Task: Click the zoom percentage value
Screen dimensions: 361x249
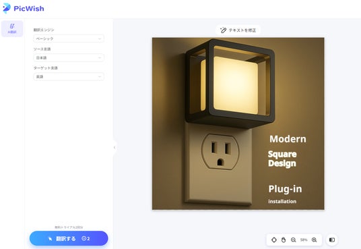Action: [304, 240]
